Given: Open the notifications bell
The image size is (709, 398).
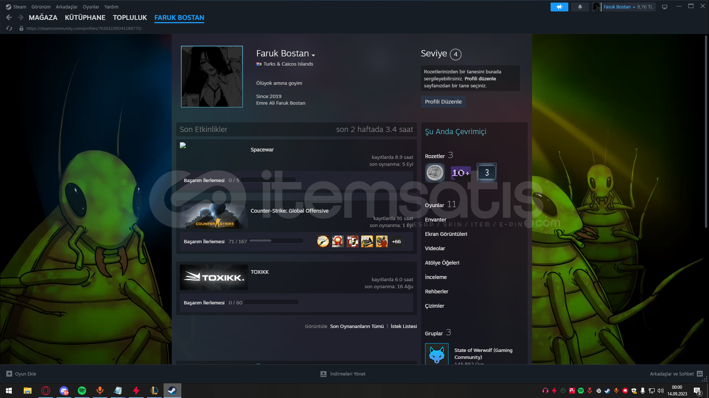Looking at the screenshot, I should click(580, 7).
